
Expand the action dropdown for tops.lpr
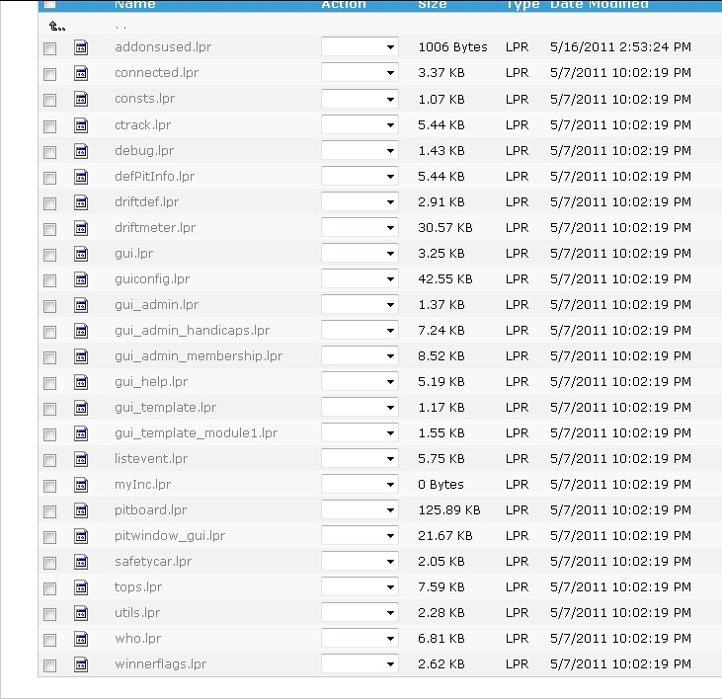pyautogui.click(x=360, y=587)
